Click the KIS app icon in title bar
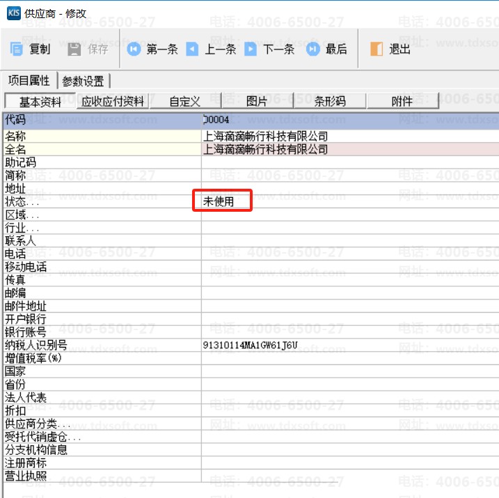Screen dimensions: 499x498 click(13, 14)
